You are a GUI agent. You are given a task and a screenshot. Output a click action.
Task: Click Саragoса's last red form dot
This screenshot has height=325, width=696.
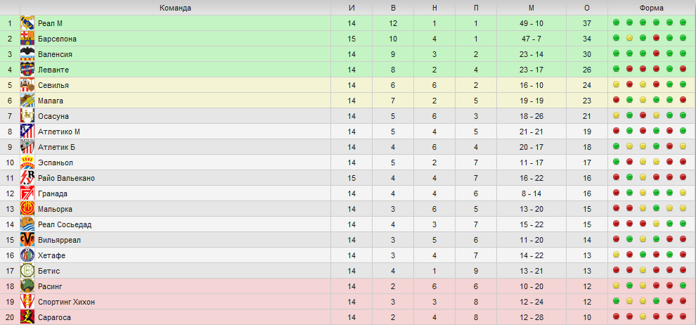click(x=683, y=317)
